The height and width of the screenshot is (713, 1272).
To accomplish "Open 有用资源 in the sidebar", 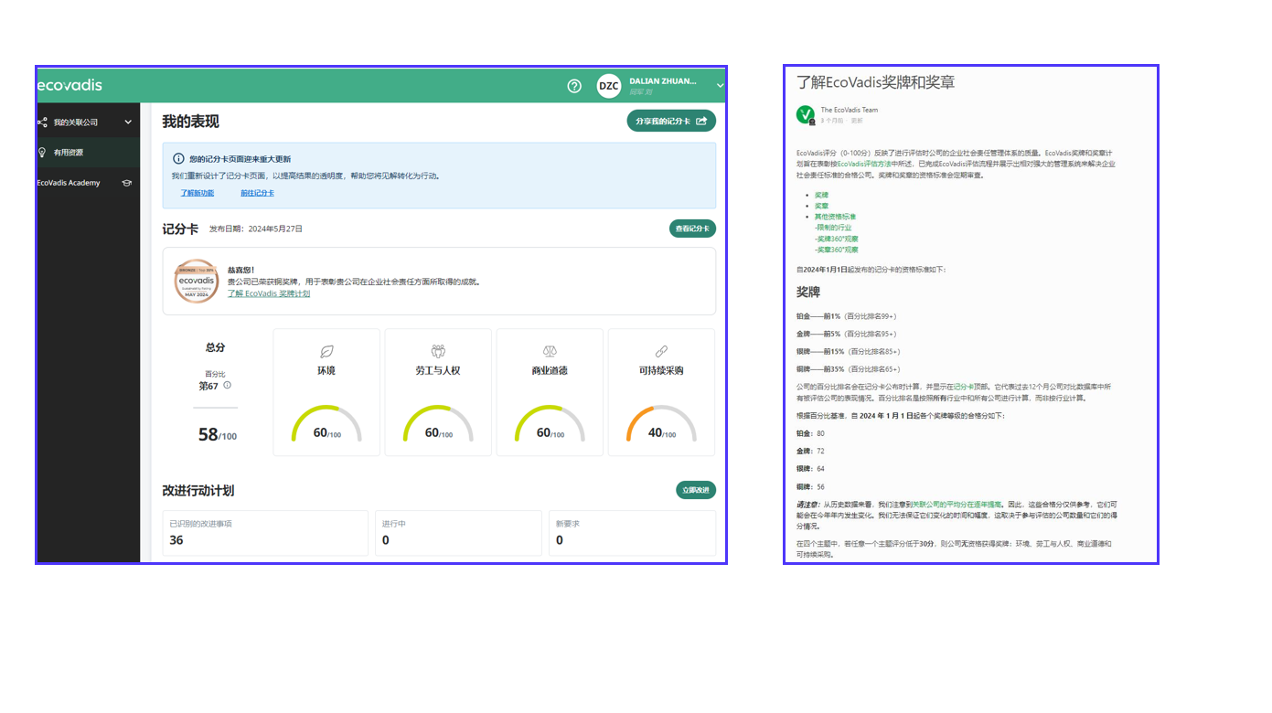I will point(69,153).
